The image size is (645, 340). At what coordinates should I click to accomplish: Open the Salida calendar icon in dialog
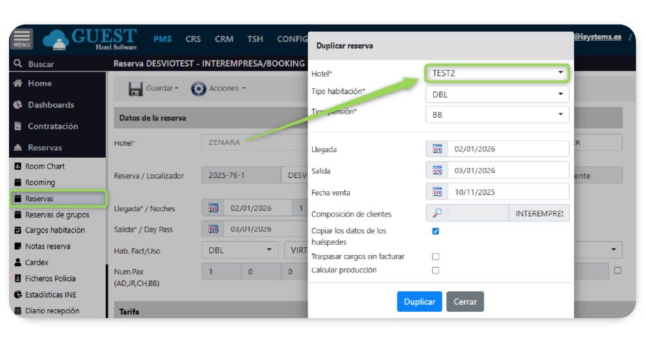[x=437, y=171]
